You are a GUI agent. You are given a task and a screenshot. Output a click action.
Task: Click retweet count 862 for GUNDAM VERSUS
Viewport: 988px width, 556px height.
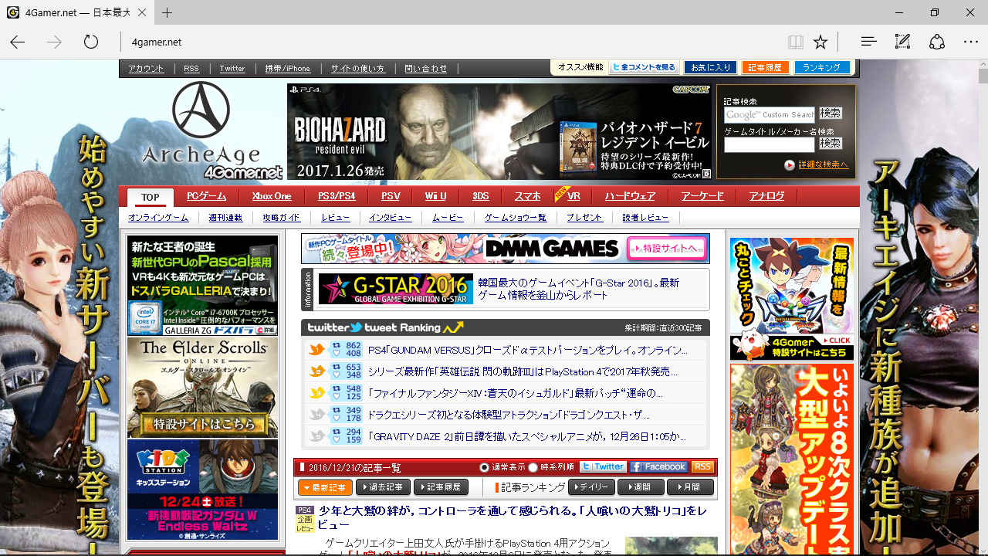coord(354,345)
